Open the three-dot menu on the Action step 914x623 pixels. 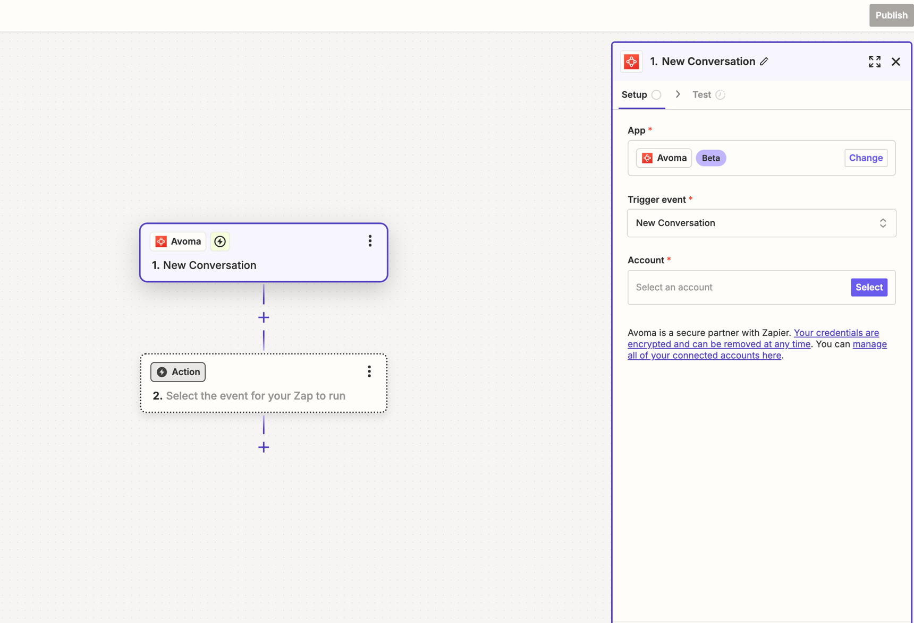(x=369, y=371)
